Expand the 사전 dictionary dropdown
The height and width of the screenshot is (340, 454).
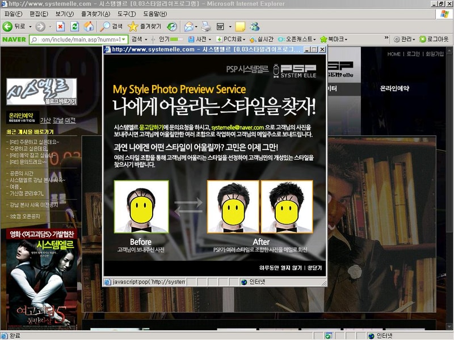[210, 39]
